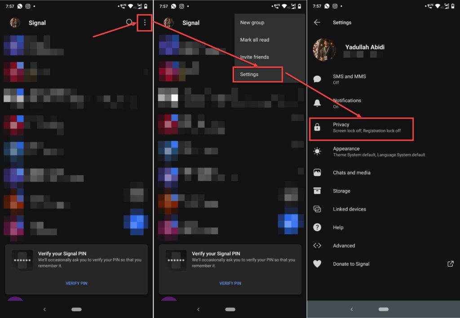Open Yadullah Abidi's profile photo
This screenshot has height=318, width=460.
pyautogui.click(x=324, y=50)
